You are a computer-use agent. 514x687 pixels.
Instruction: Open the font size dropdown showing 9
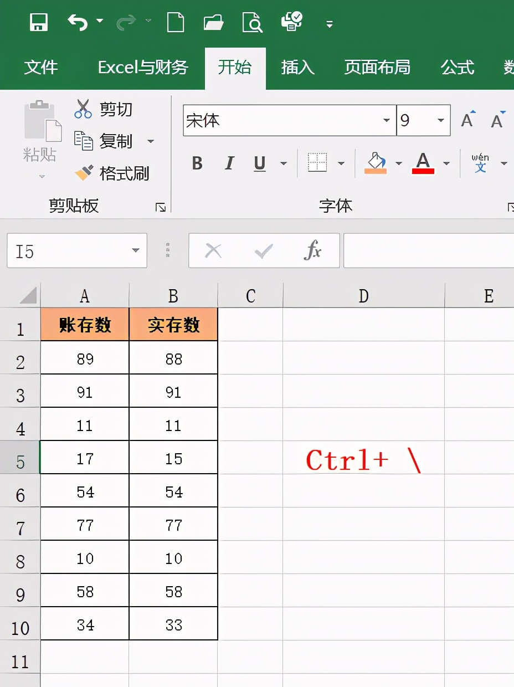440,120
